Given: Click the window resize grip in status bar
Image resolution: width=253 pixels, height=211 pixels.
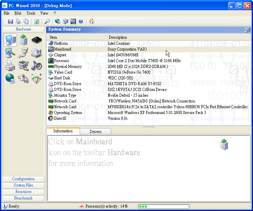Looking at the screenshot, I should coord(249,208).
